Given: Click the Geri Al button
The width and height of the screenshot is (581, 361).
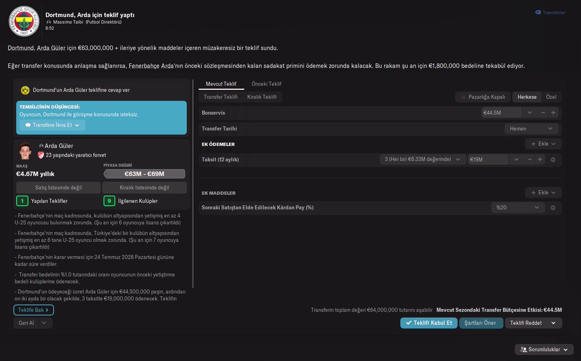Looking at the screenshot, I should (x=26, y=323).
